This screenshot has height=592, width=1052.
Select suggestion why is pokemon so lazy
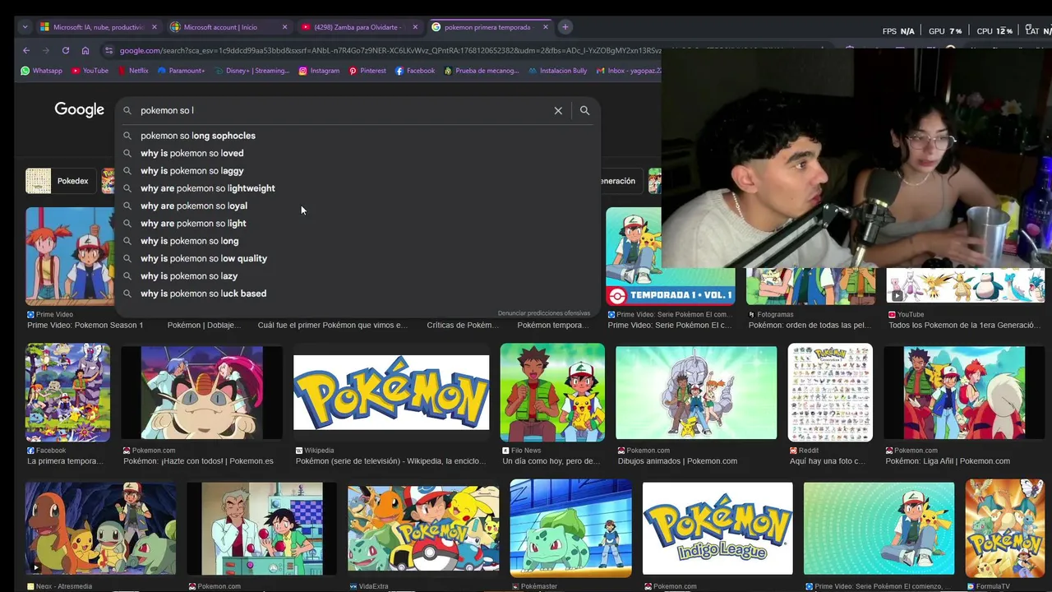pos(358,276)
